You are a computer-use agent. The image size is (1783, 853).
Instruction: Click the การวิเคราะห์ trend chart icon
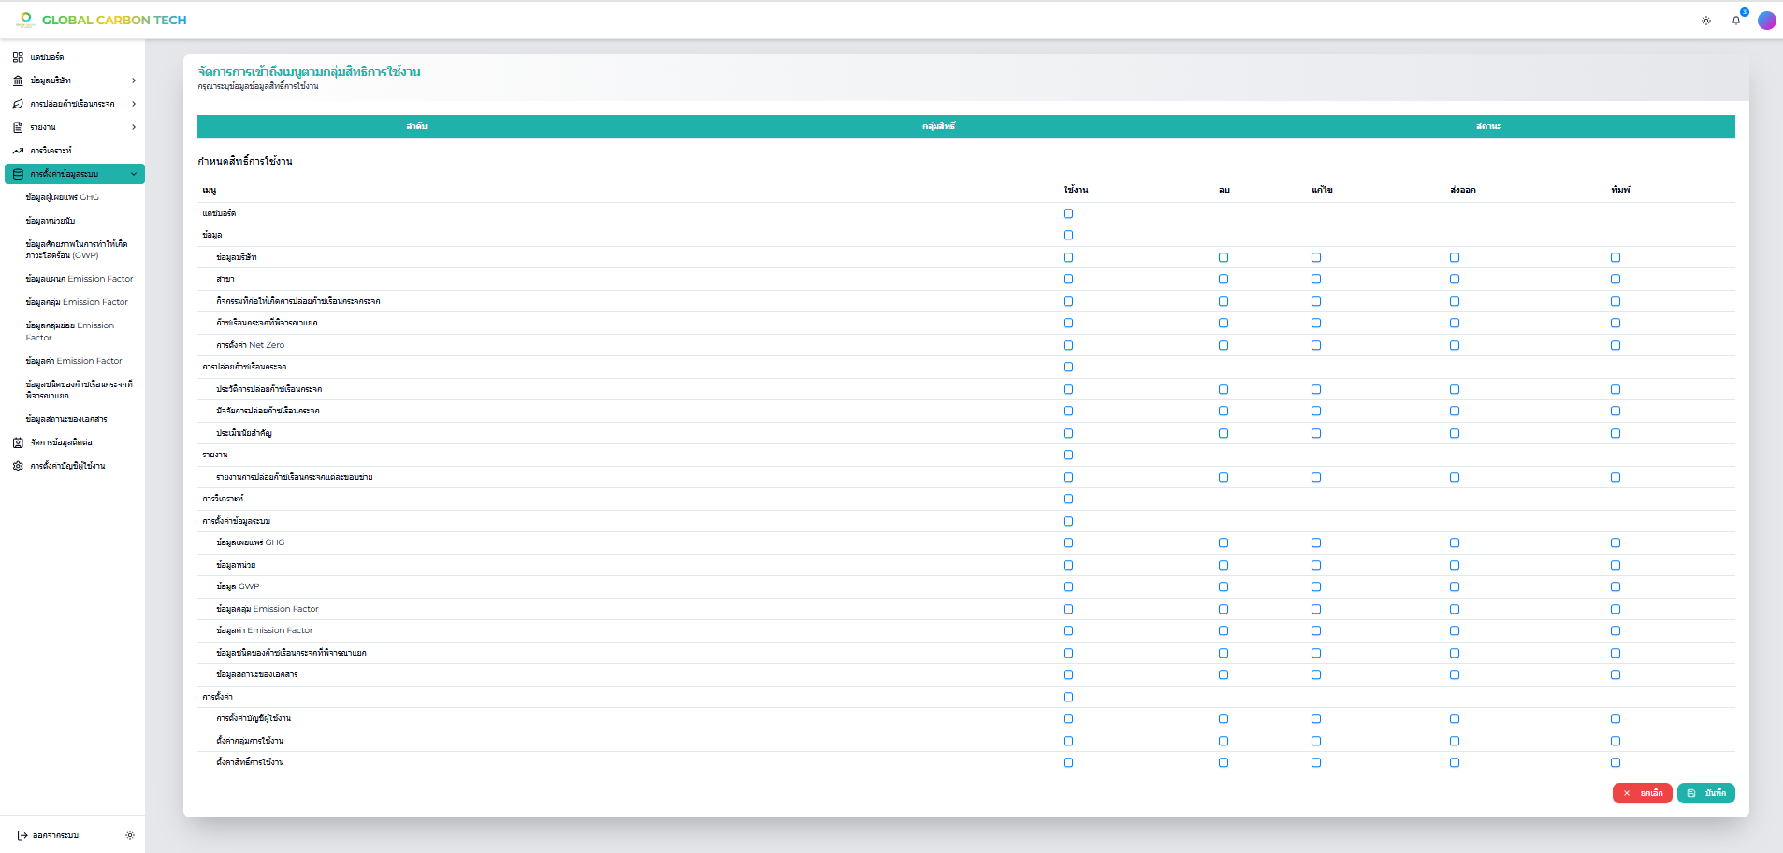pos(18,151)
